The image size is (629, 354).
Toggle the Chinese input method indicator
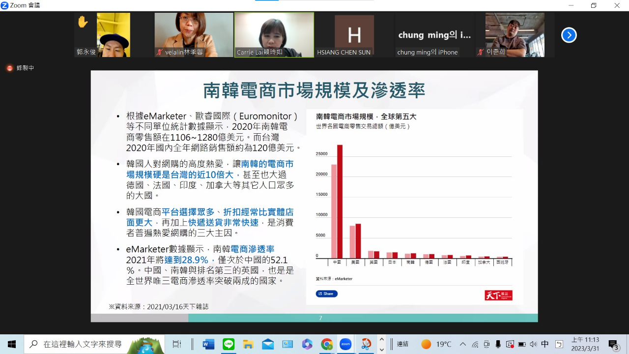pos(545,344)
